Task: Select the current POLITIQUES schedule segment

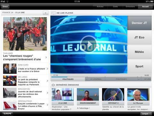Action: tap(68, 79)
